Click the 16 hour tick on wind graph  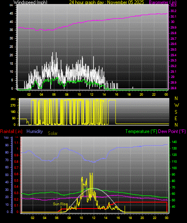[116, 94]
